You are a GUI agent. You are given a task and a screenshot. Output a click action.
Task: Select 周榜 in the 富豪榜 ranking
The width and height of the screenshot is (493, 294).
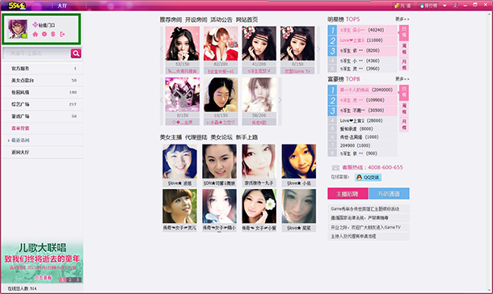click(x=404, y=108)
